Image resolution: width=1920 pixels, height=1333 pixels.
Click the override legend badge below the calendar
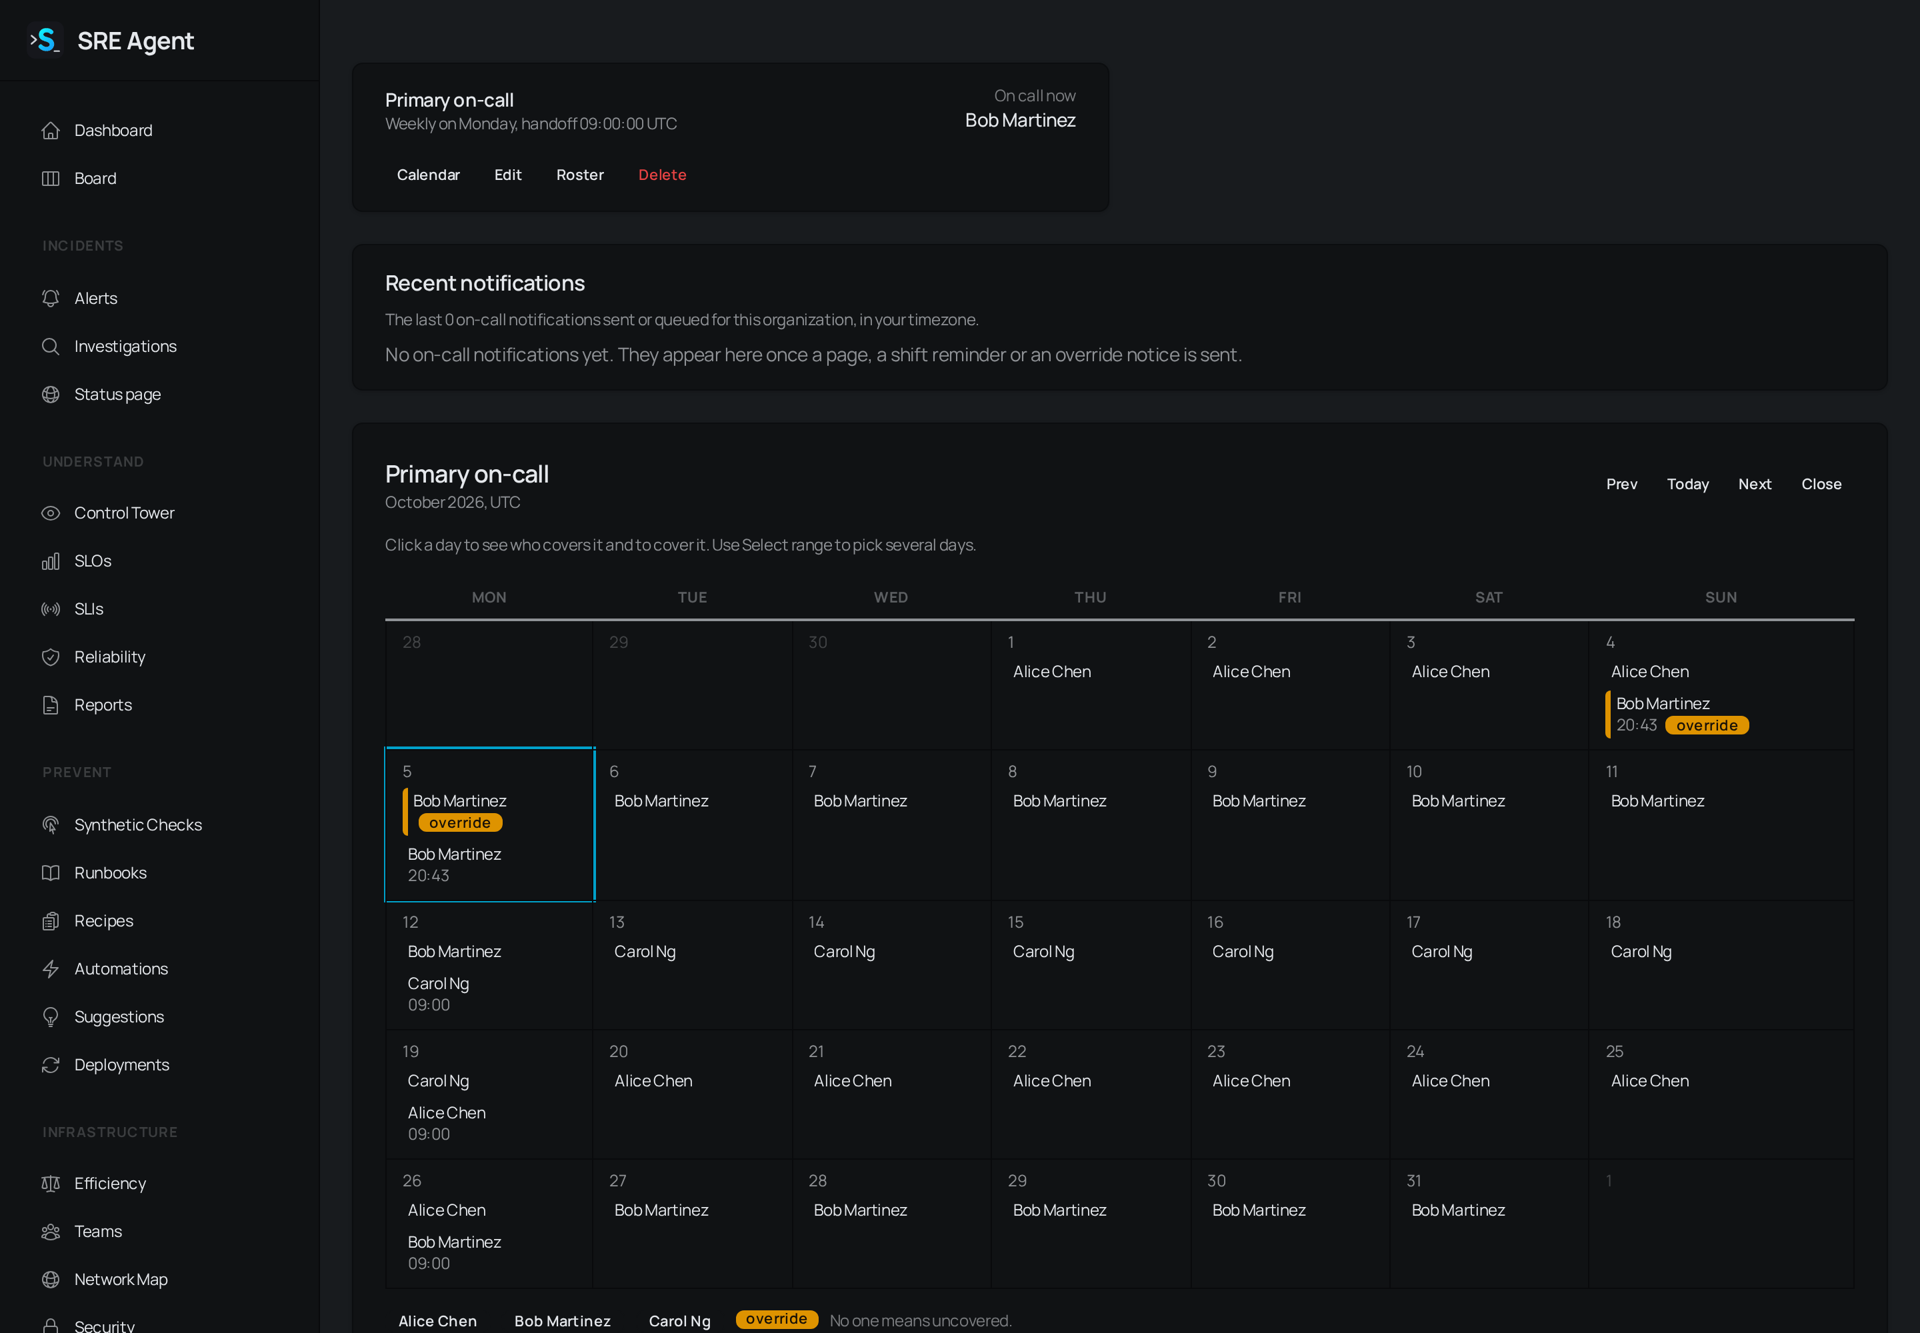[x=777, y=1320]
